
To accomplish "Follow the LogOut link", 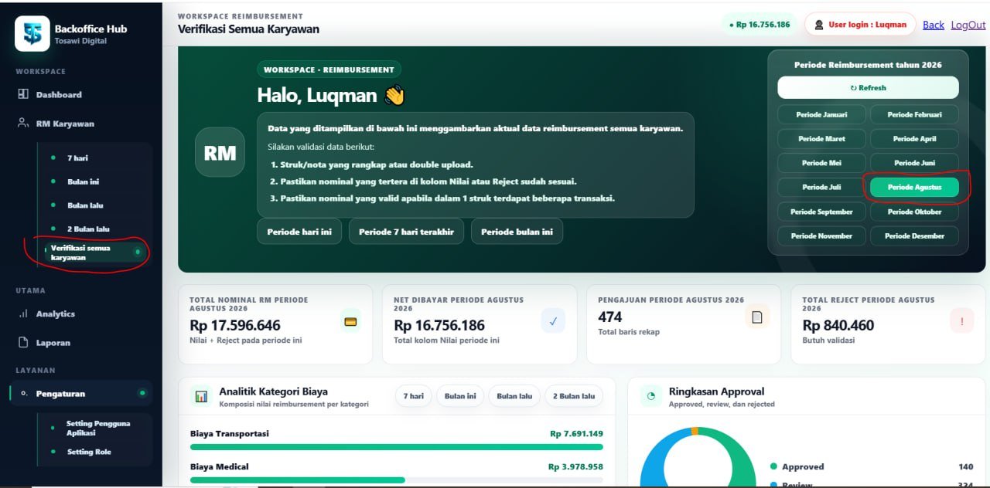I will [x=968, y=25].
